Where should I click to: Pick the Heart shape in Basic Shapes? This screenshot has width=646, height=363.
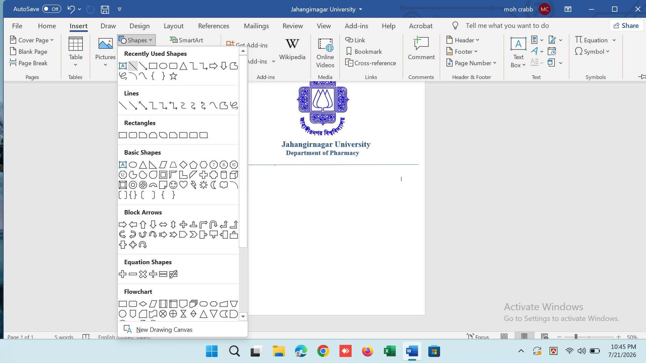[183, 185]
